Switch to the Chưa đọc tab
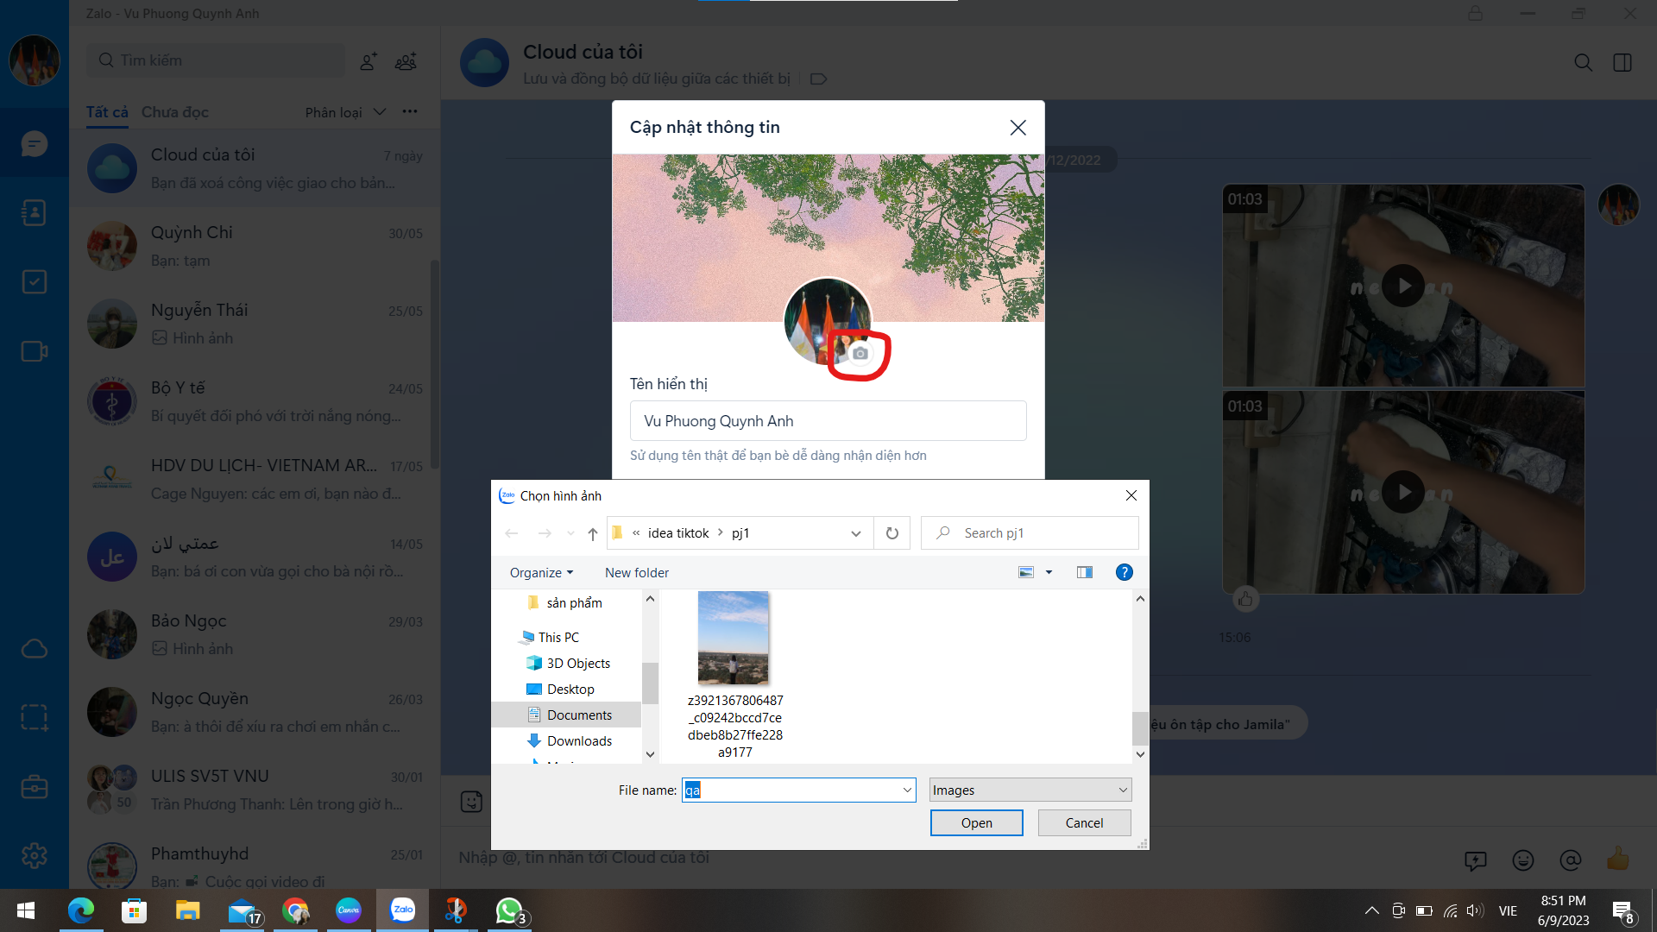Screen dimensions: 1657x932 [x=175, y=112]
